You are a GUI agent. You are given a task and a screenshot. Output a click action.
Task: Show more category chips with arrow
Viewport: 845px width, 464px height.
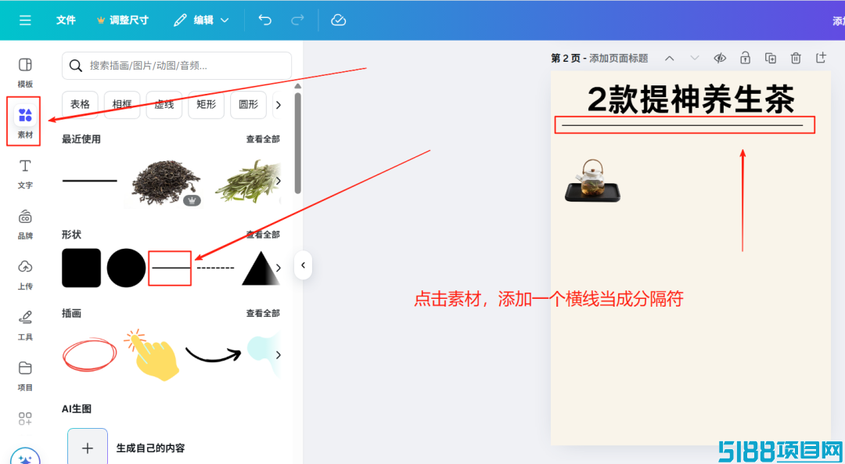tap(278, 105)
